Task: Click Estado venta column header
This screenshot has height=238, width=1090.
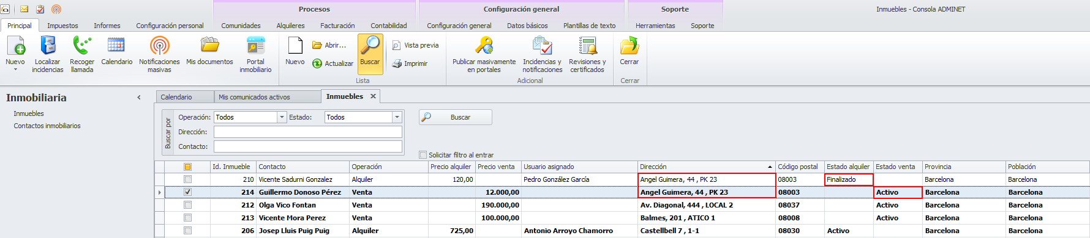Action: tap(898, 167)
